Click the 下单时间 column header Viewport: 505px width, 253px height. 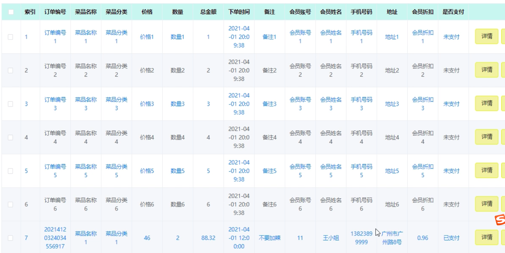coord(239,12)
